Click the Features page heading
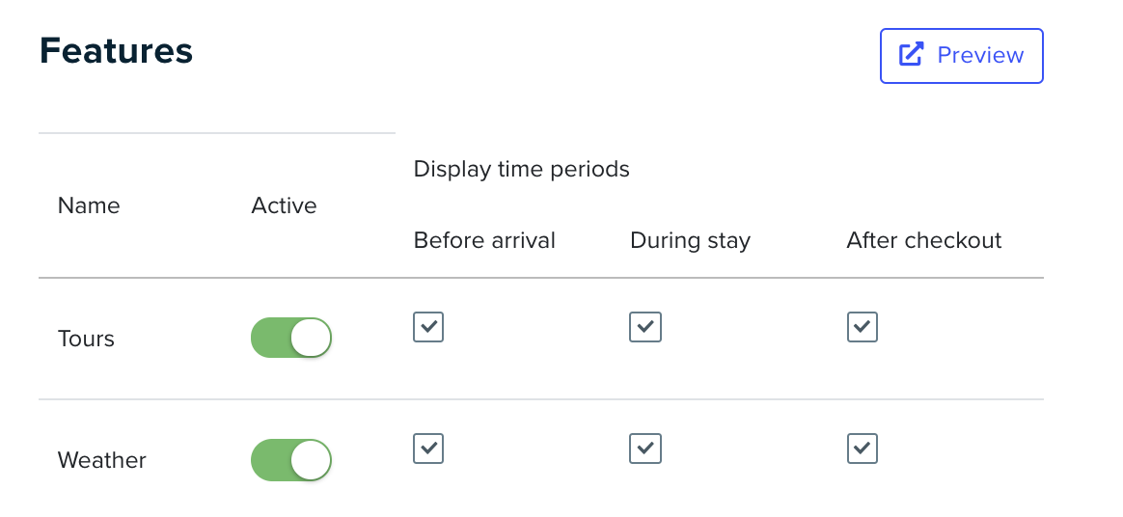1123x517 pixels. 116,50
